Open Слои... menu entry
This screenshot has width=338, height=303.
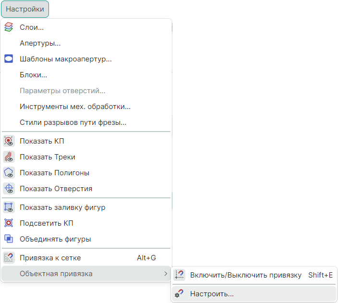click(32, 27)
